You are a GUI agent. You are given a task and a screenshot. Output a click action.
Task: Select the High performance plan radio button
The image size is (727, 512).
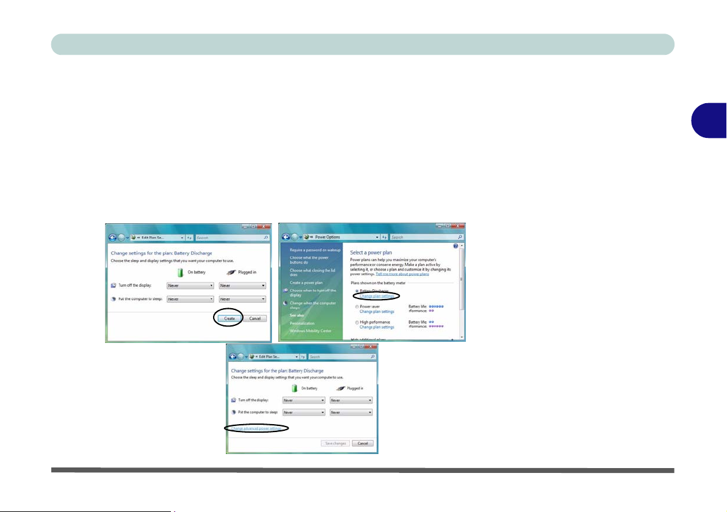click(x=357, y=322)
